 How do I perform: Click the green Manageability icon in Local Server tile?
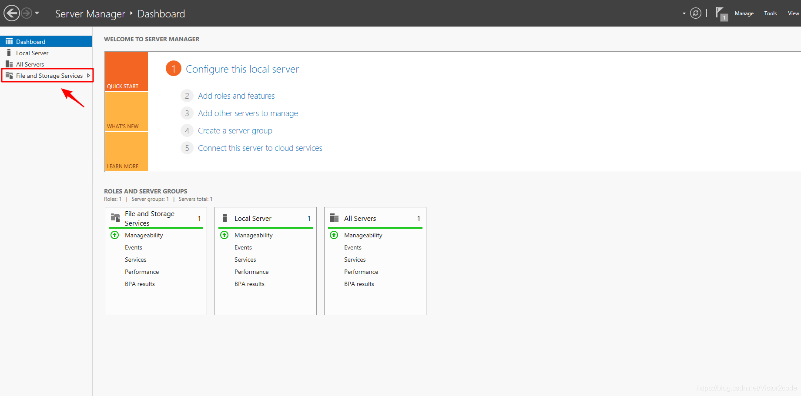click(225, 235)
